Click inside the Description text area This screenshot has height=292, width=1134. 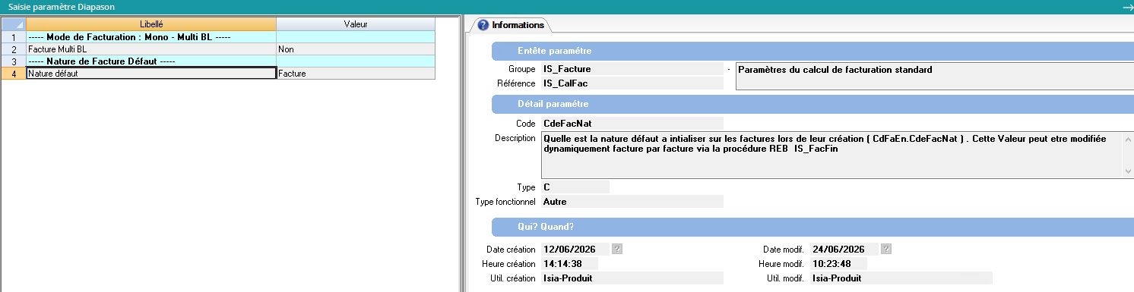(x=831, y=155)
